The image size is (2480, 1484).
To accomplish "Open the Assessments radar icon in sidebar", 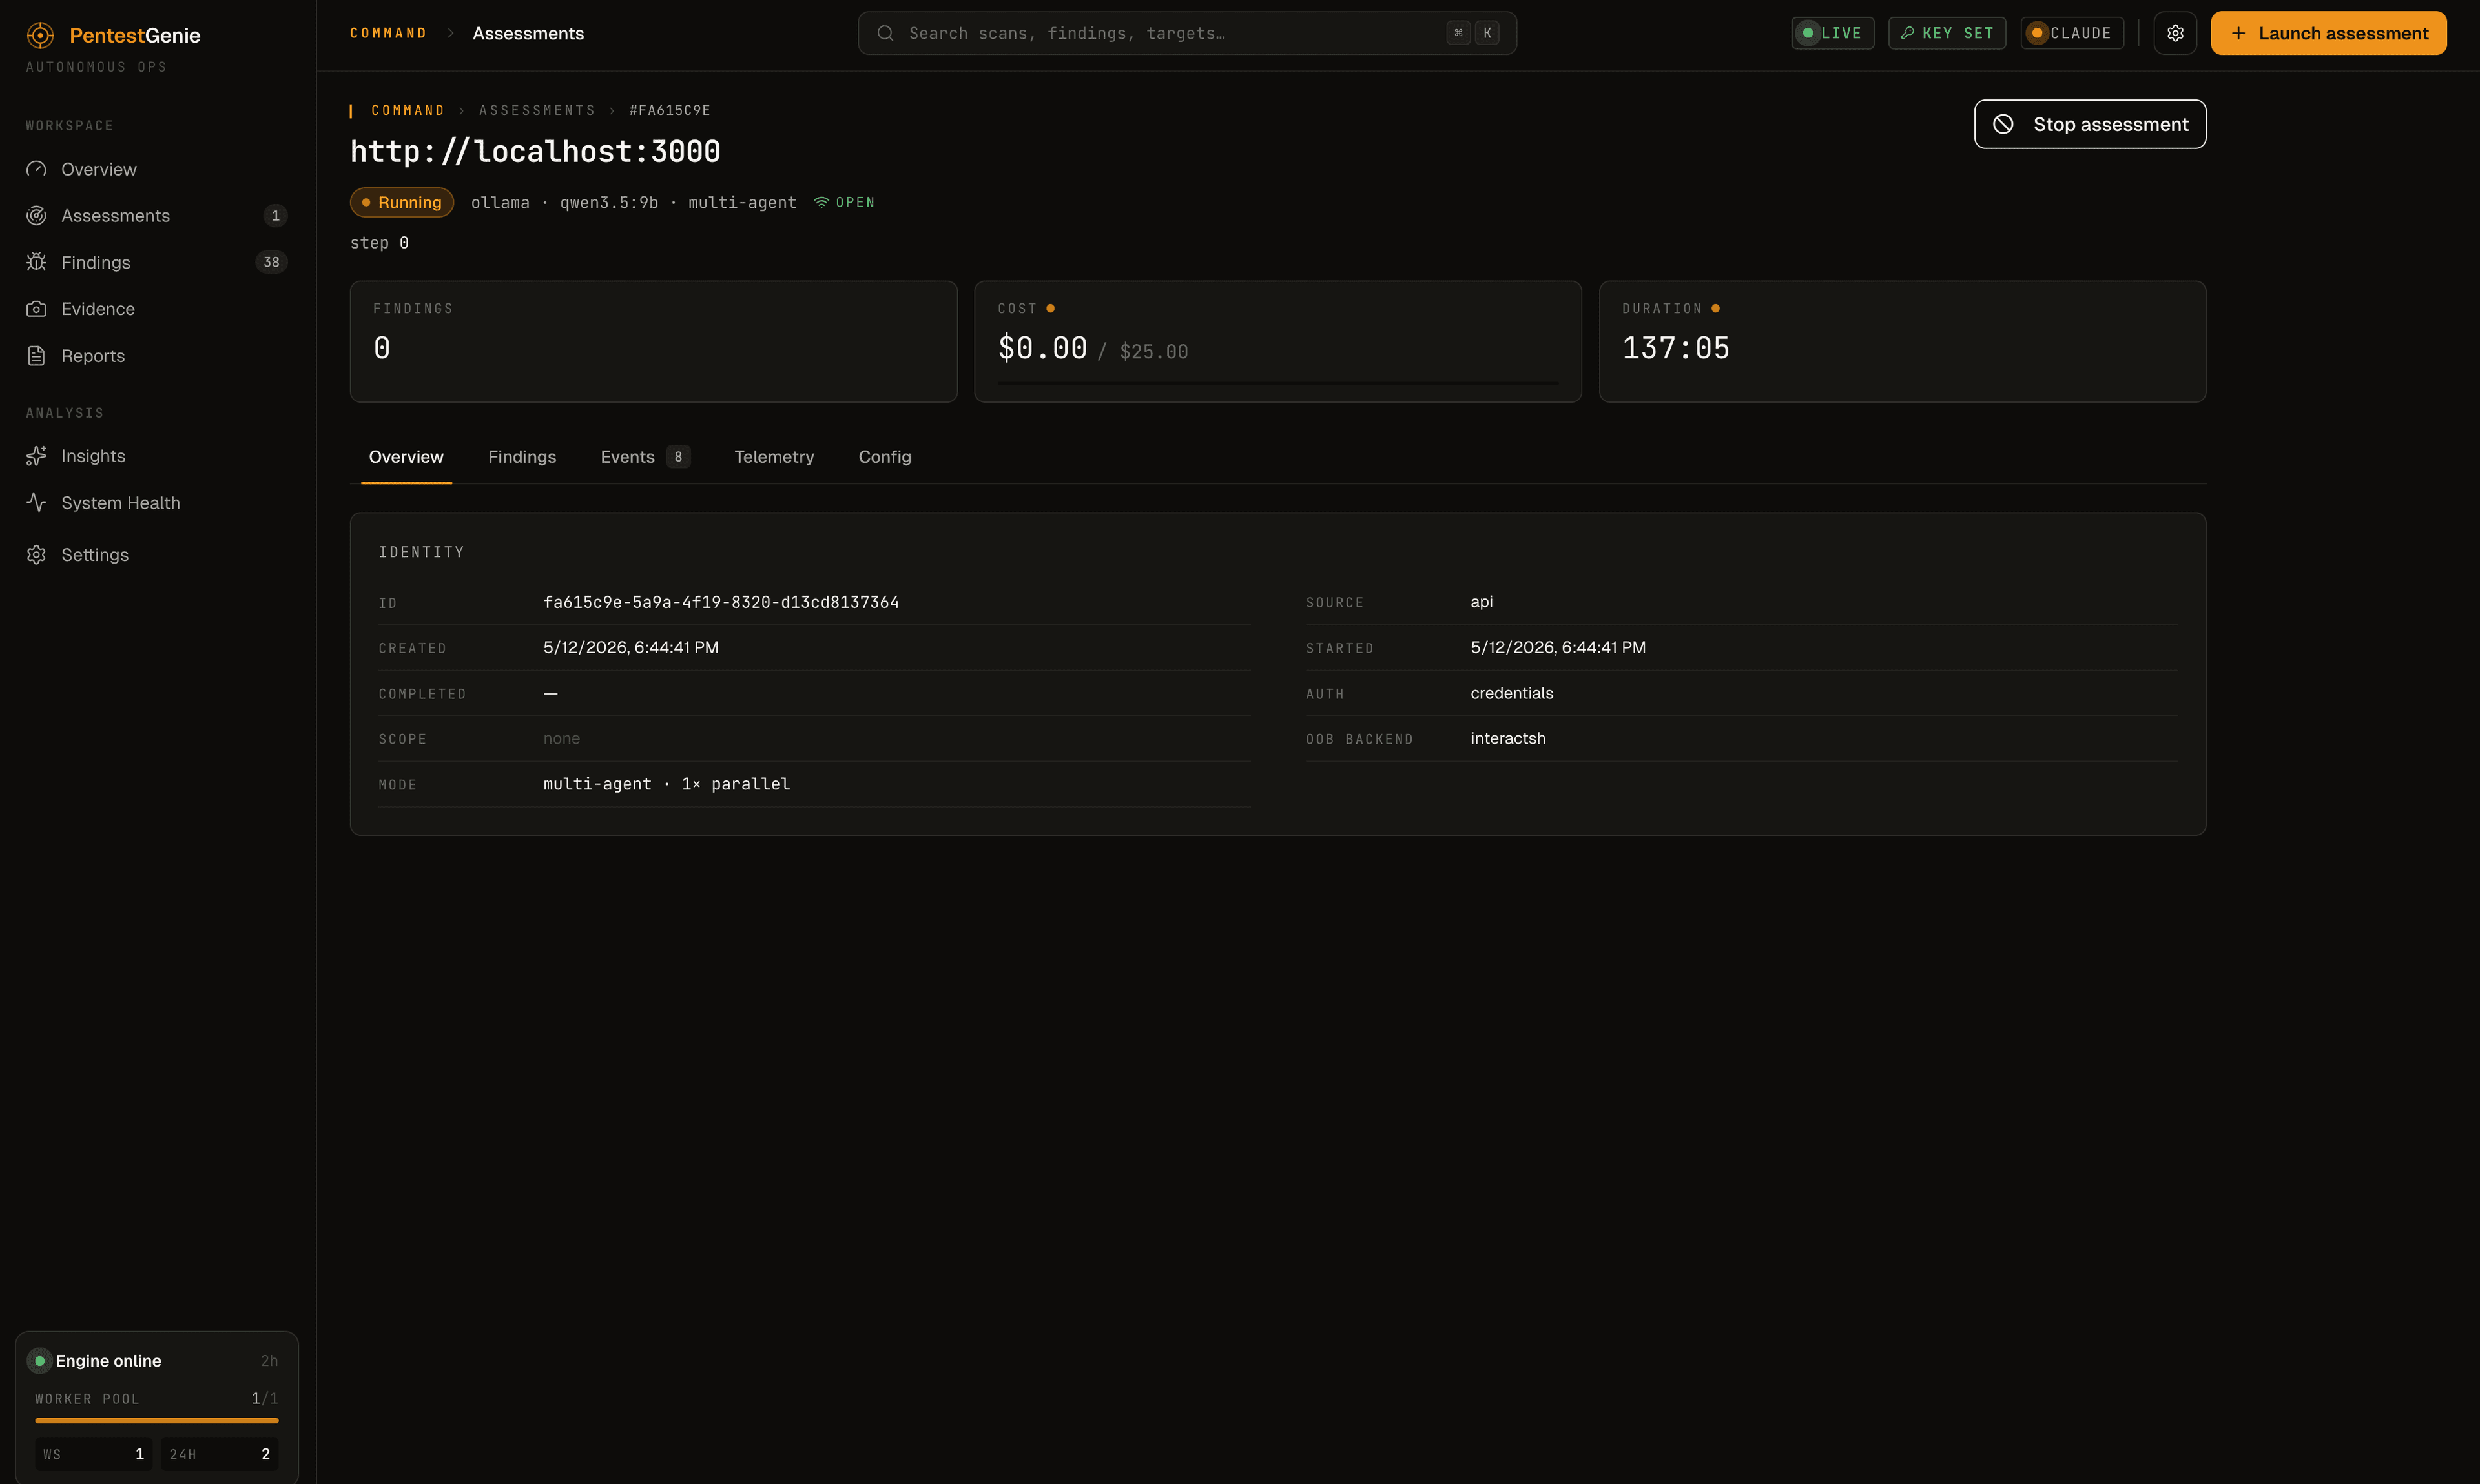I will click(37, 216).
